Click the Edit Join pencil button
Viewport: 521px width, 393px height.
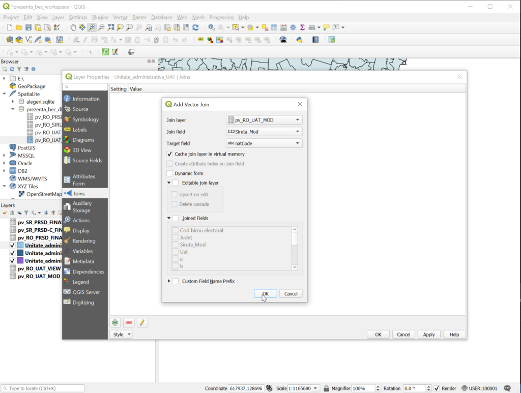click(x=142, y=323)
